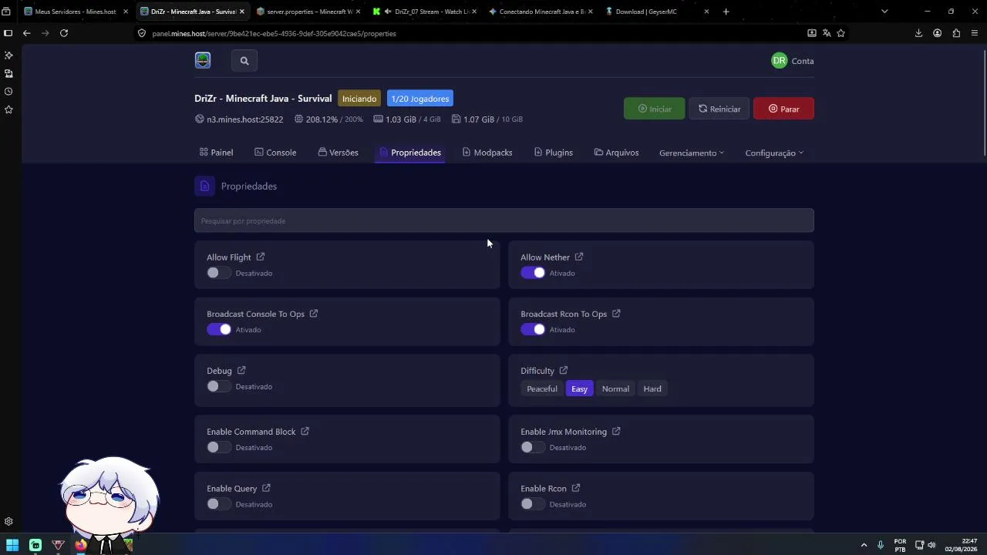Open the sidebar settings gear icon
Image resolution: width=987 pixels, height=555 pixels.
coord(8,522)
